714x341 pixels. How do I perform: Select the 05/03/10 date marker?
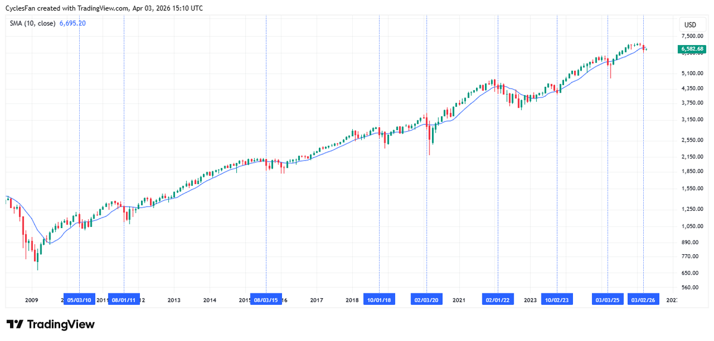pos(79,300)
